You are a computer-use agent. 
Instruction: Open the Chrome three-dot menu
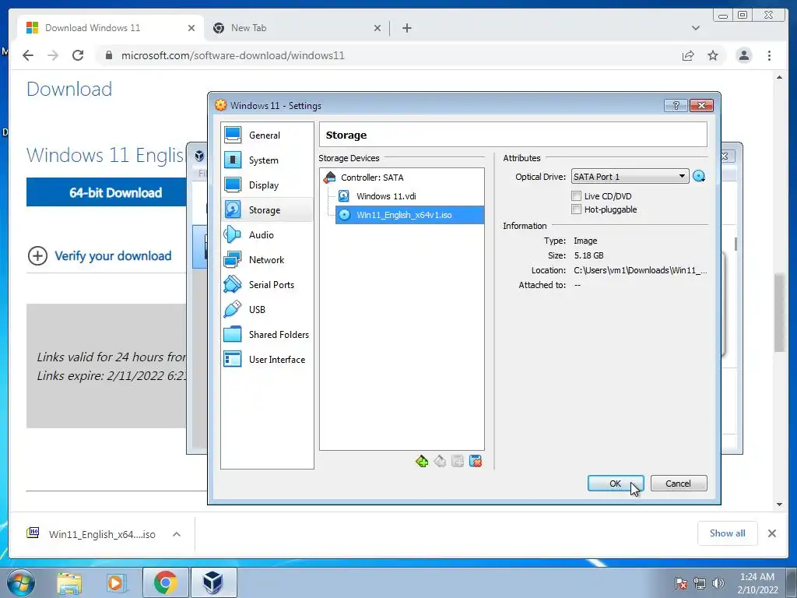click(769, 55)
